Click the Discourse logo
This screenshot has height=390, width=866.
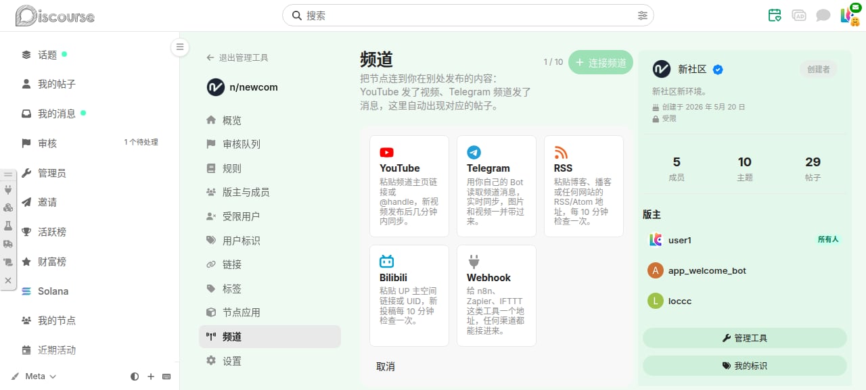tap(55, 16)
